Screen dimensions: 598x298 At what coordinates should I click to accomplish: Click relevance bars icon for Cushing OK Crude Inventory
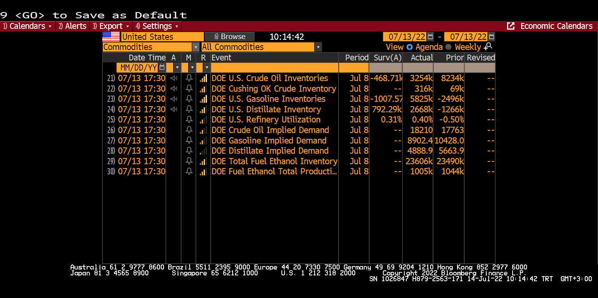pyautogui.click(x=203, y=89)
